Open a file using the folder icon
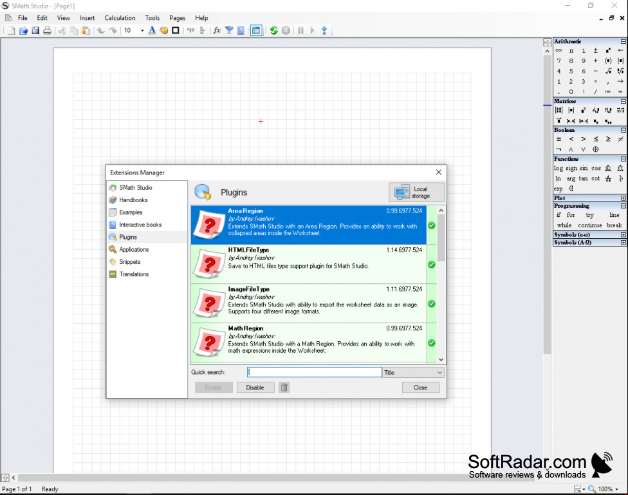628x495 pixels. [x=23, y=30]
